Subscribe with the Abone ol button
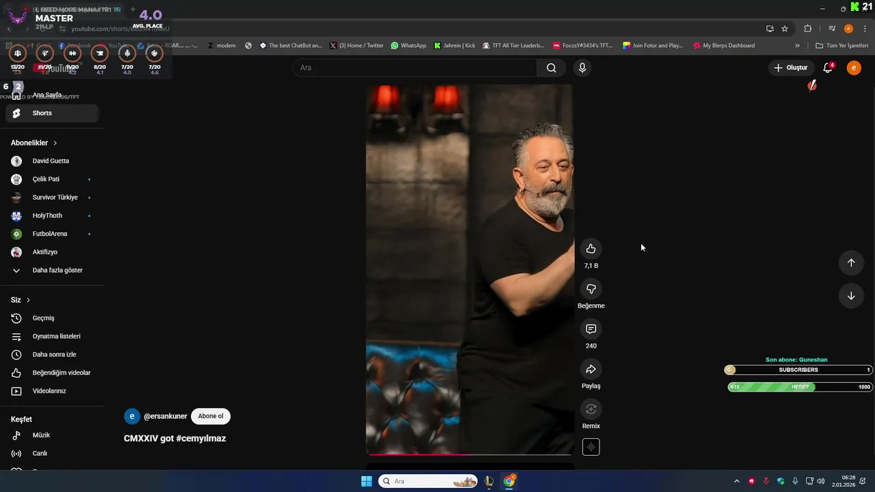This screenshot has height=492, width=875. (211, 416)
